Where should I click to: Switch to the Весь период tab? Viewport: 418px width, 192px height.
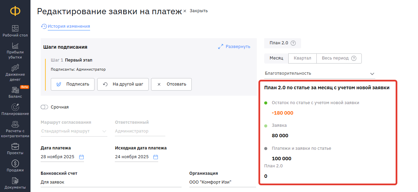pos(339,58)
